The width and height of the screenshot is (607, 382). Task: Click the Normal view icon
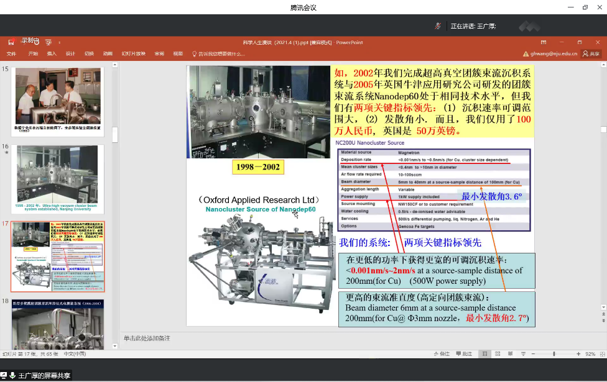[x=484, y=353]
